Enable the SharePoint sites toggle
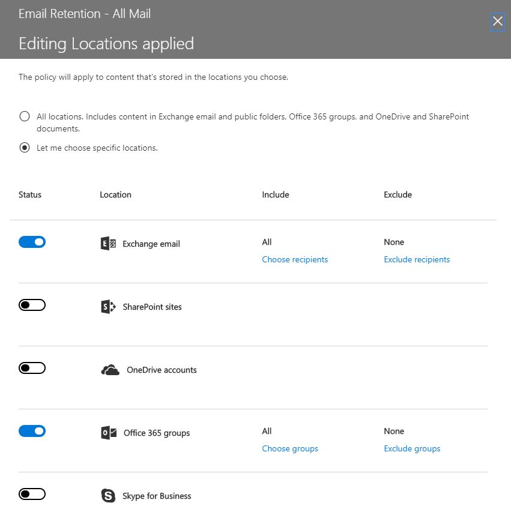 tap(32, 305)
